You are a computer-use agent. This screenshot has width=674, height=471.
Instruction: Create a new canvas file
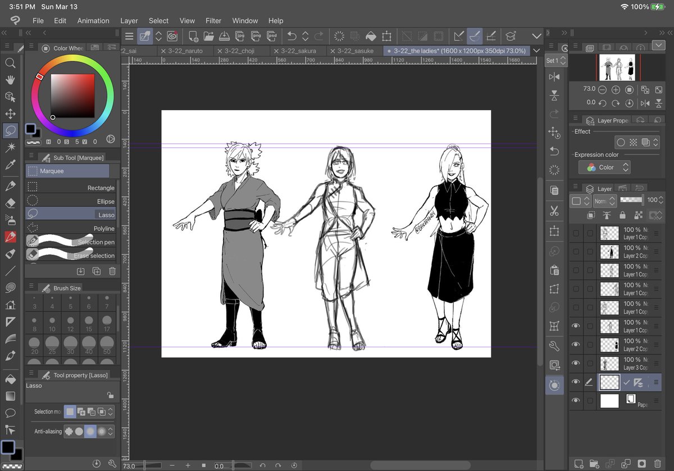[x=193, y=36]
